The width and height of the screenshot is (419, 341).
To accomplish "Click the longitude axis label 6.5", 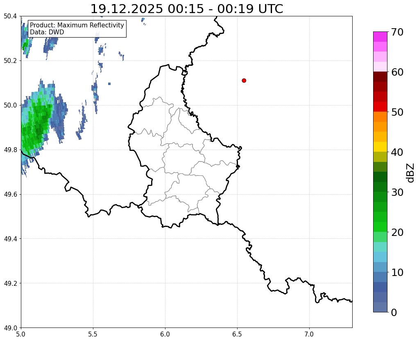I will point(237,334).
